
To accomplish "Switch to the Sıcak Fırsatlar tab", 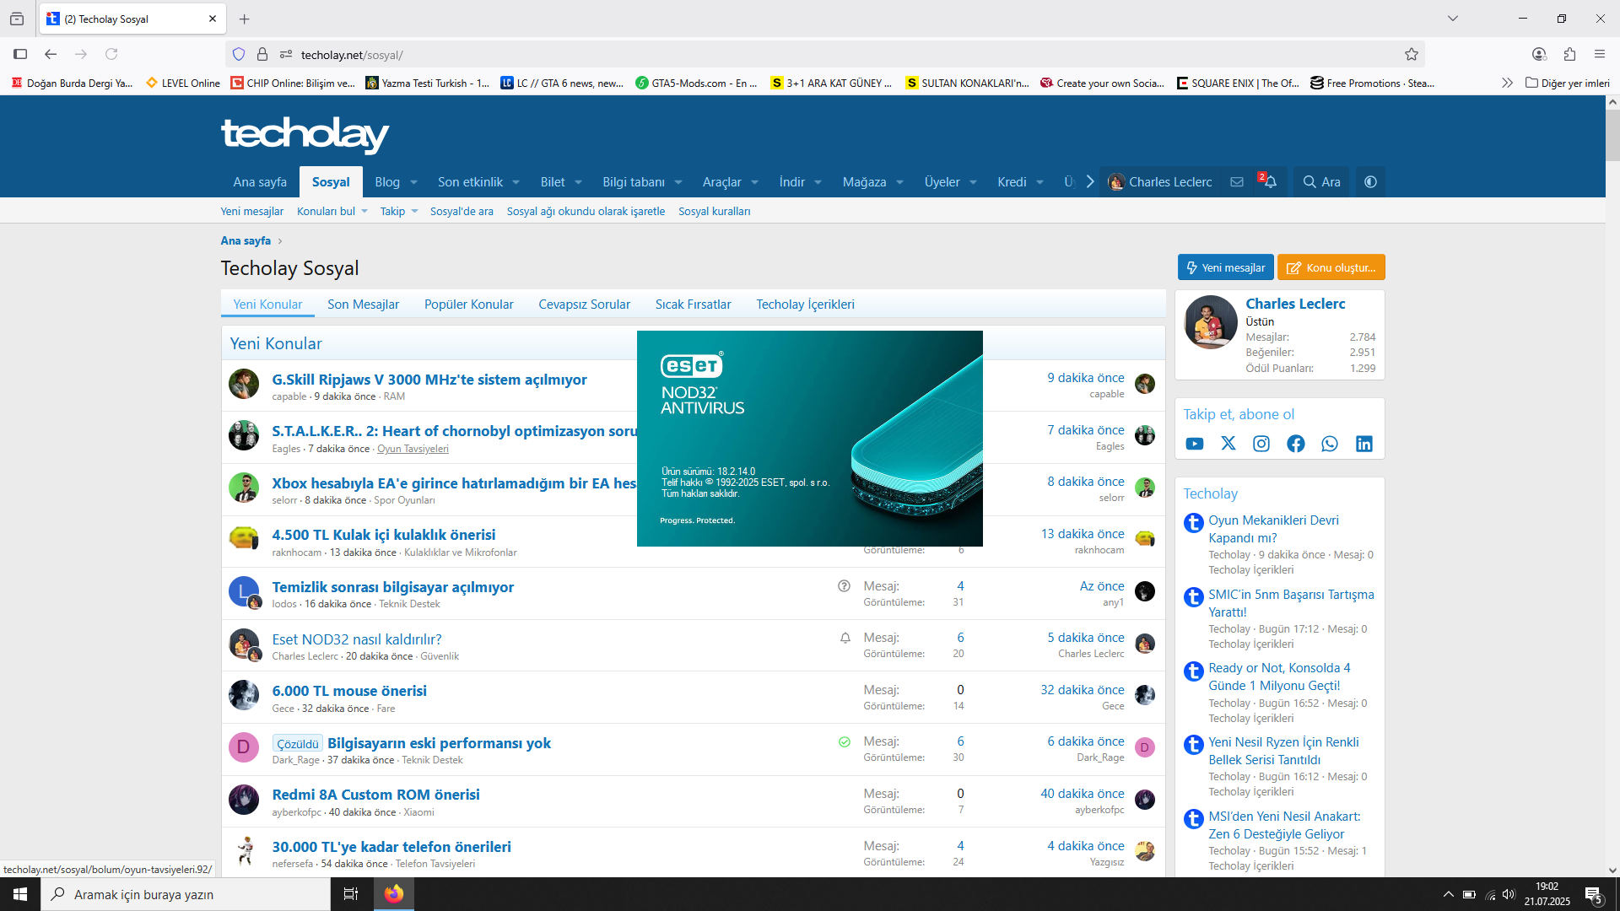I will pos(693,305).
